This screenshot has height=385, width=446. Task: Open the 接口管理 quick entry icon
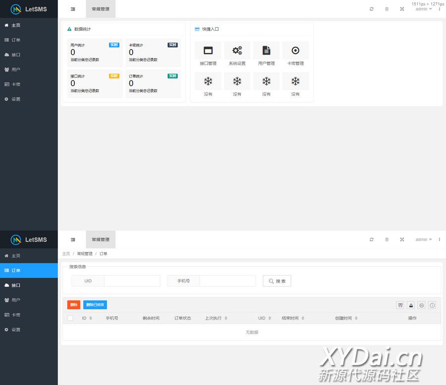[x=208, y=50]
